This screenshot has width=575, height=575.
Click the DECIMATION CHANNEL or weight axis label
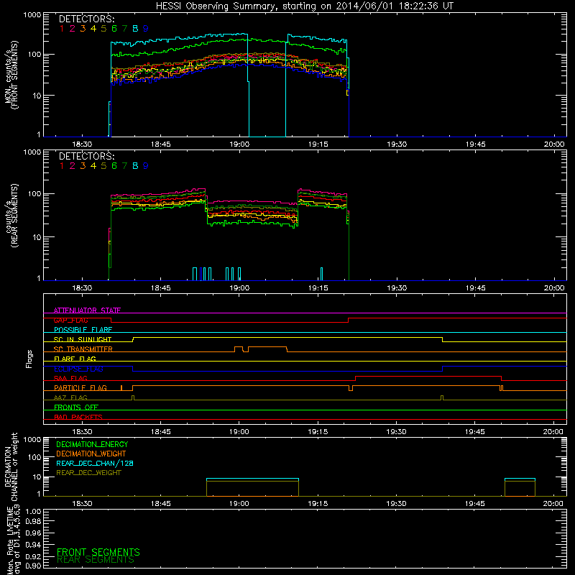click(11, 466)
